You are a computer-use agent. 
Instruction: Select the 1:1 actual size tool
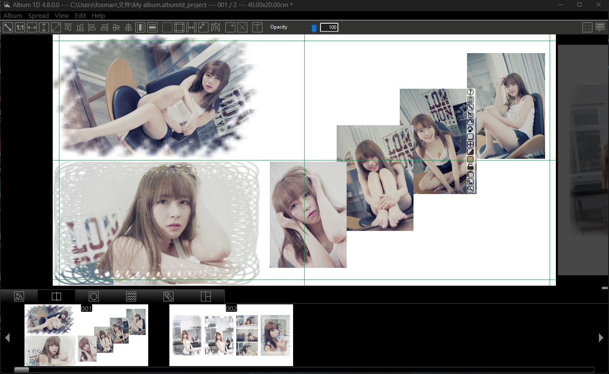20,27
